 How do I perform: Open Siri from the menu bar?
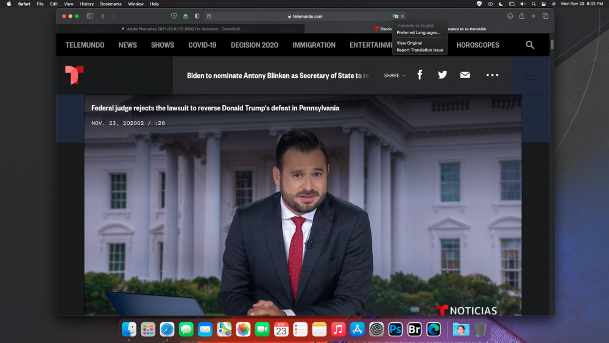coord(554,4)
